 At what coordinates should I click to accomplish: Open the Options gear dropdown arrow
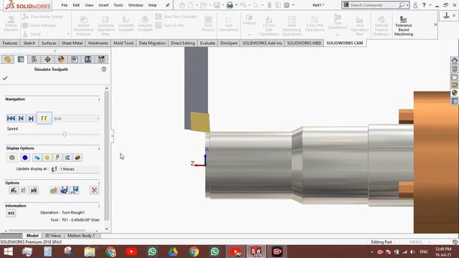pos(293,5)
